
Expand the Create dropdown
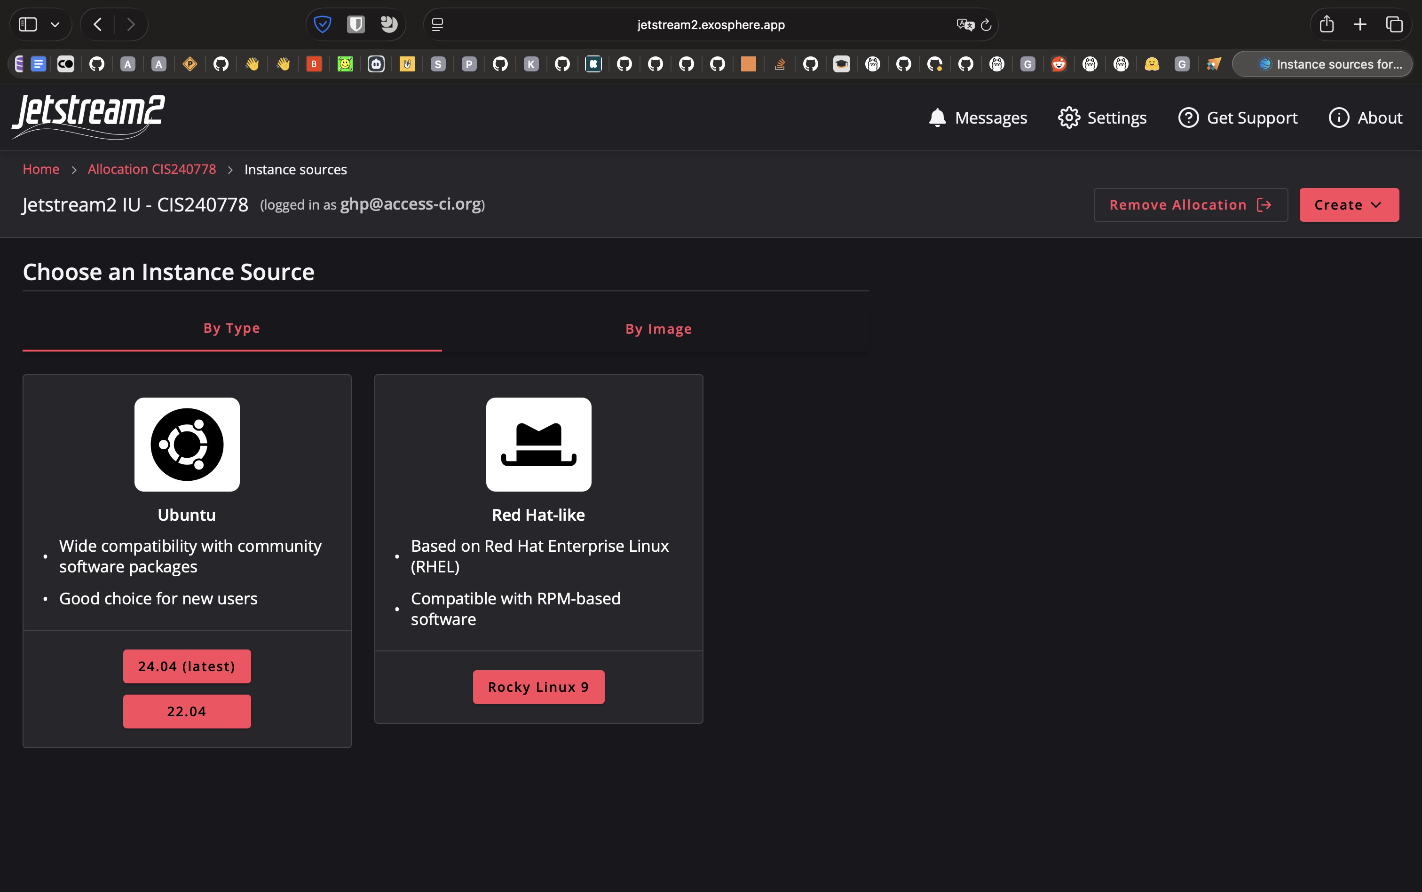click(x=1349, y=205)
